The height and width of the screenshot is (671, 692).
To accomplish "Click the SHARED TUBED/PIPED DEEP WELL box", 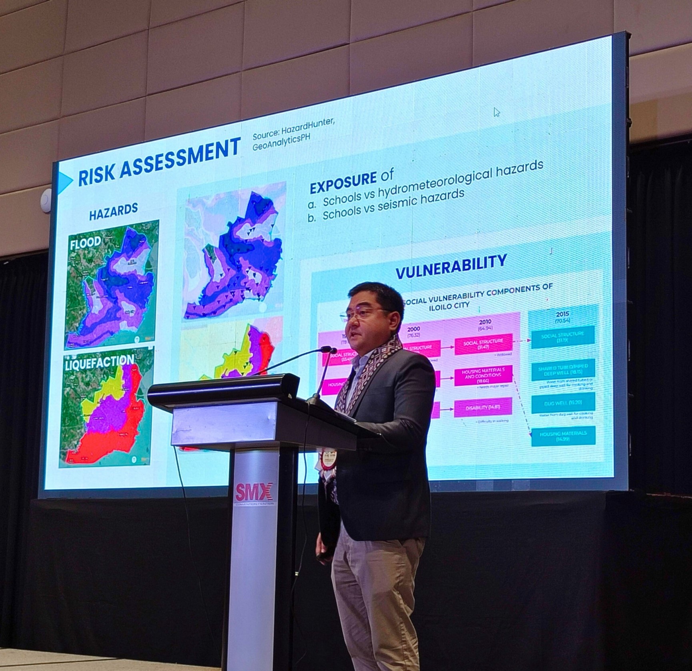I will click(x=564, y=369).
